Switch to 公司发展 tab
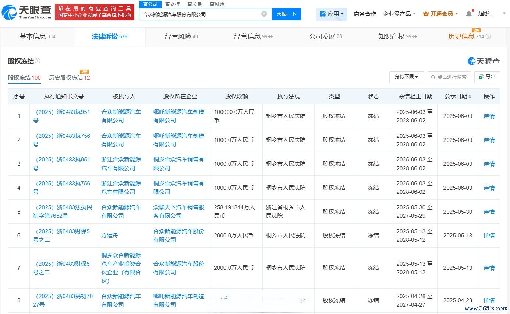This screenshot has height=314, width=510. coord(325,36)
